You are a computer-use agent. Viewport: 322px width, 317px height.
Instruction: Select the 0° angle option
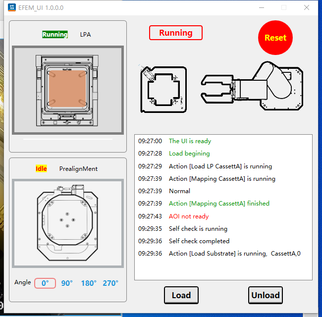(45, 283)
